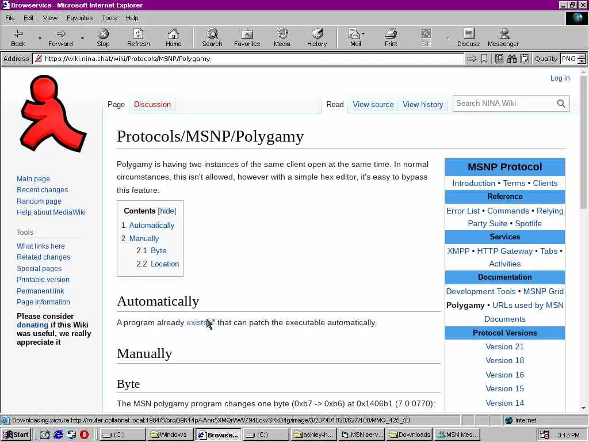Open the Back history dropdown arrow
Screen dimensions: 589x442
click(x=40, y=38)
